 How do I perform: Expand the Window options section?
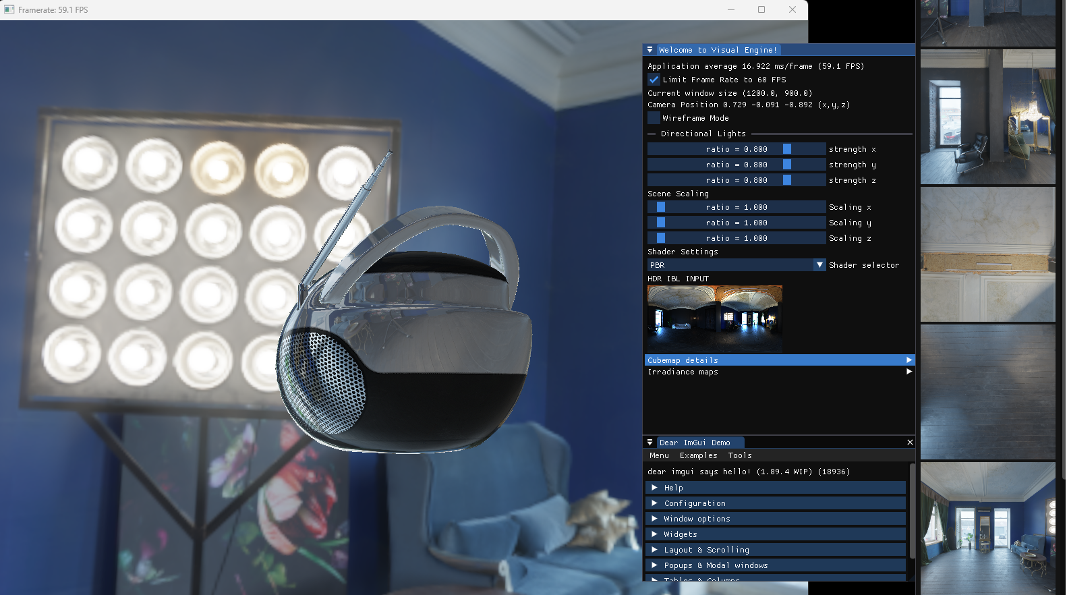coord(776,519)
